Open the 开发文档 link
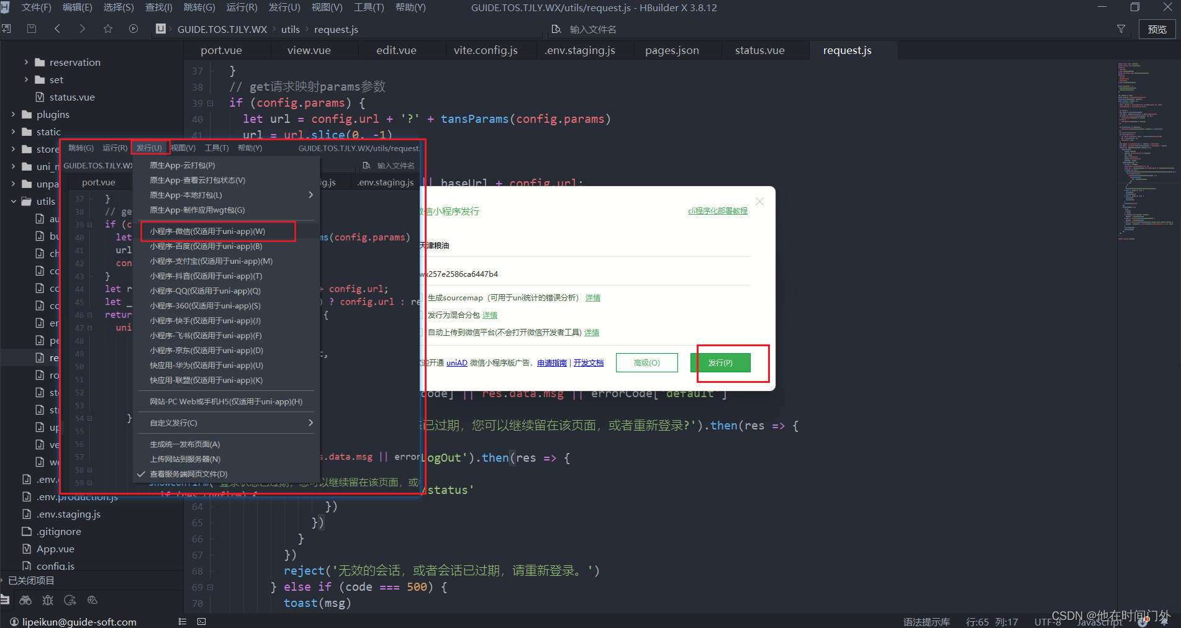Screen dimensions: 1181x628 [x=588, y=363]
